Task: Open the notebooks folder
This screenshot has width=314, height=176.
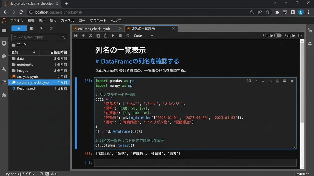Action: click(x=39, y=64)
